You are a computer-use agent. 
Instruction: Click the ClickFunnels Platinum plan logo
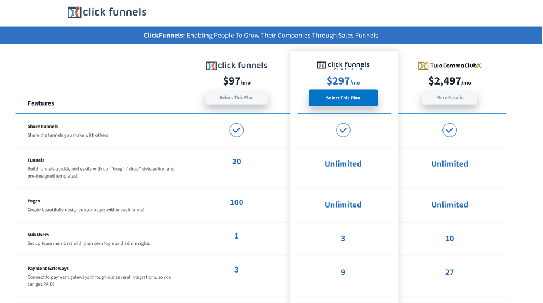[343, 65]
